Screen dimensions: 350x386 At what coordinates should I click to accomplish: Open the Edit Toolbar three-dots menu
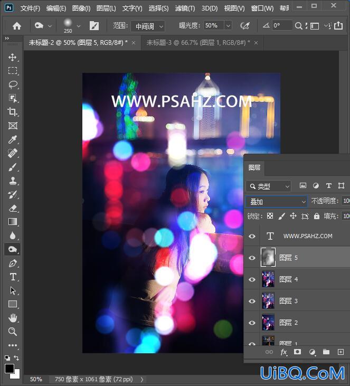point(13,345)
